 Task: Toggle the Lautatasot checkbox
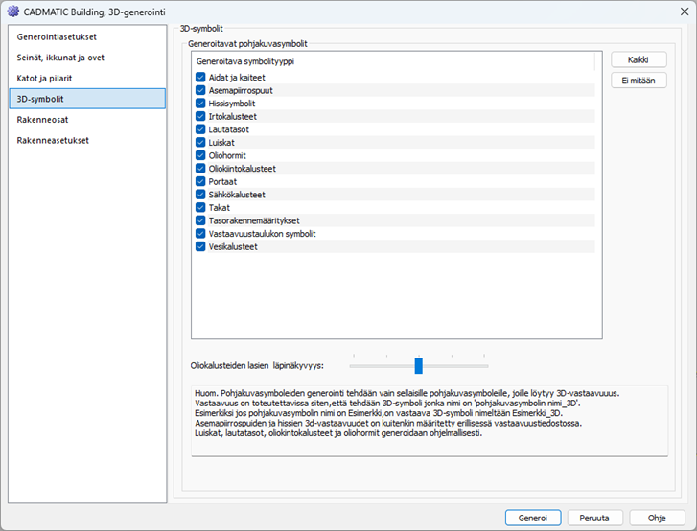click(200, 129)
